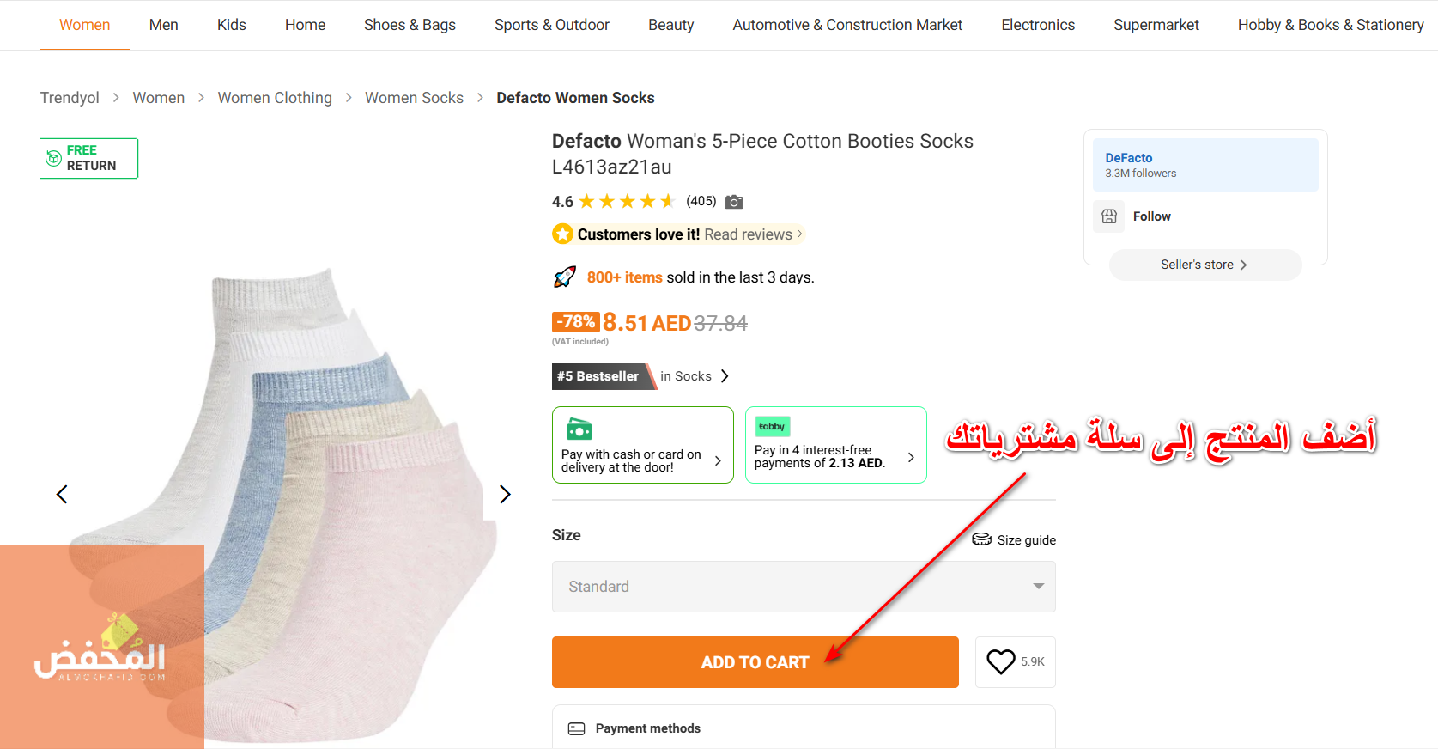Expand the tabby interest-free payments chevron
The image size is (1438, 749).
[911, 457]
